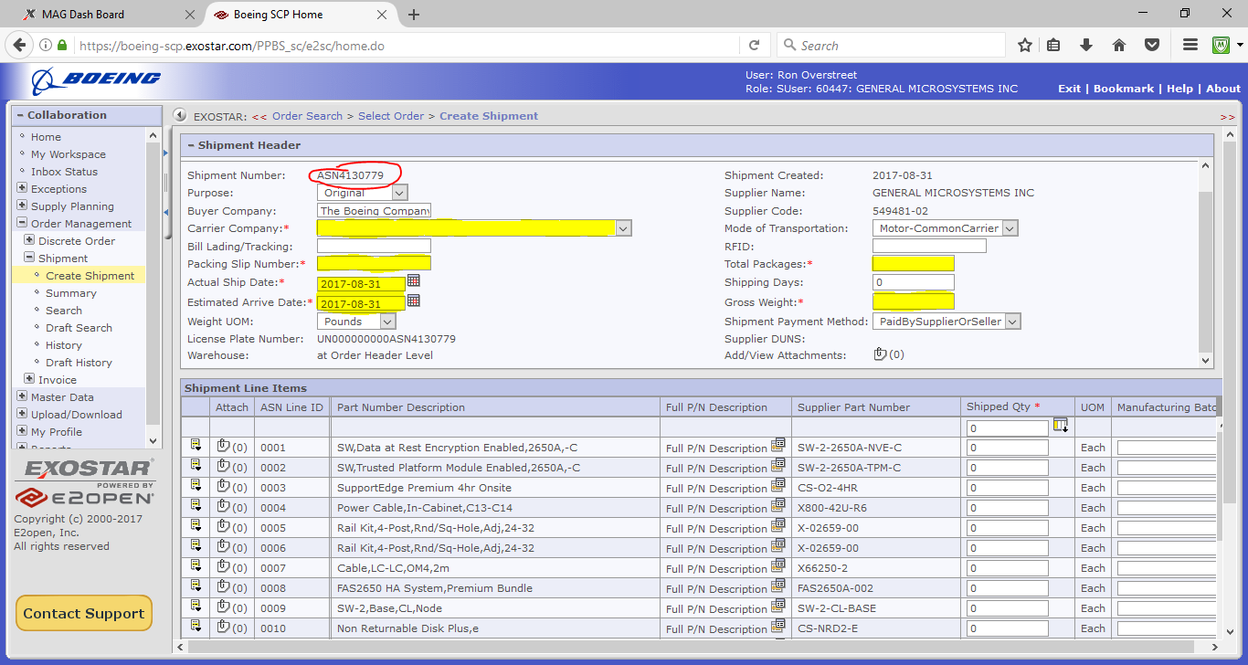Click the Select Order breadcrumb
The width and height of the screenshot is (1248, 665).
[x=391, y=116]
